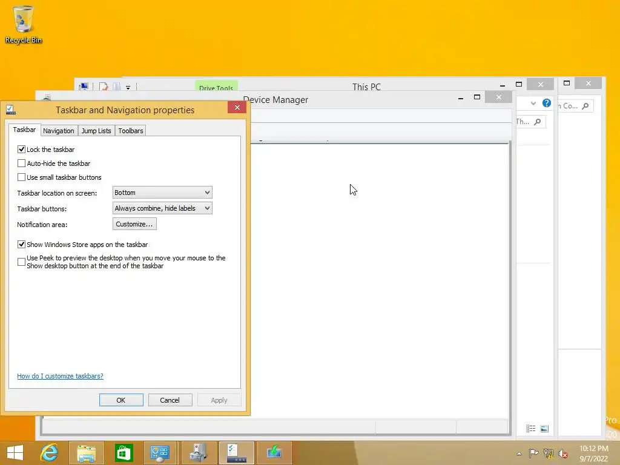Click the Start button on the taskbar
The width and height of the screenshot is (620, 465).
click(x=15, y=453)
